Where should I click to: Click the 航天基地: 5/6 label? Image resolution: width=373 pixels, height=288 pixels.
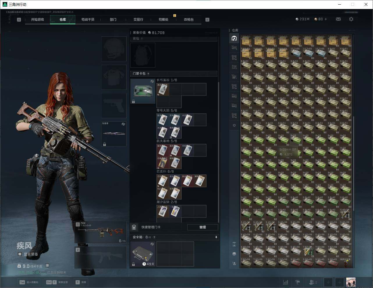[x=167, y=141]
